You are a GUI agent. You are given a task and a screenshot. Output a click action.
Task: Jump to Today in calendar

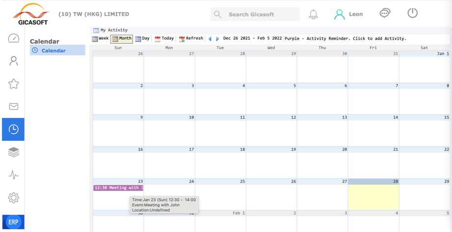pos(164,39)
